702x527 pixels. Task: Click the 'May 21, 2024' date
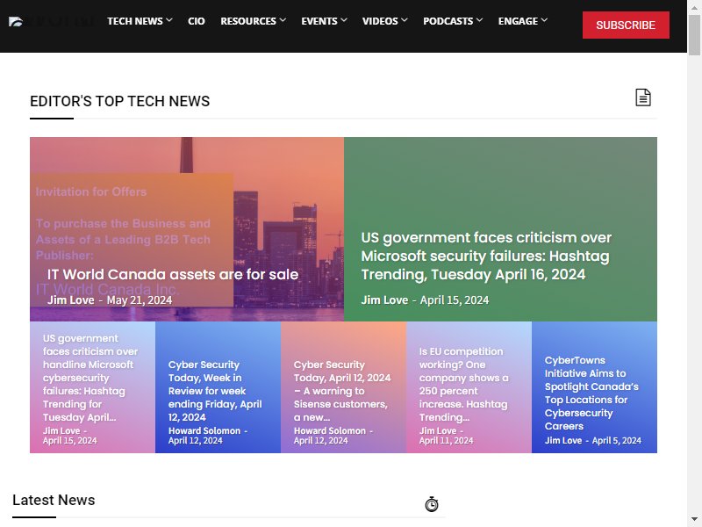pyautogui.click(x=140, y=300)
